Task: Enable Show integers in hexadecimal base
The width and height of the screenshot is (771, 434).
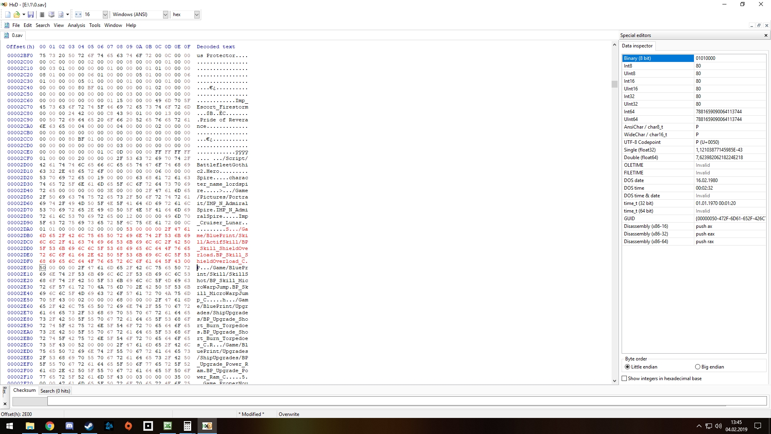Action: click(624, 379)
